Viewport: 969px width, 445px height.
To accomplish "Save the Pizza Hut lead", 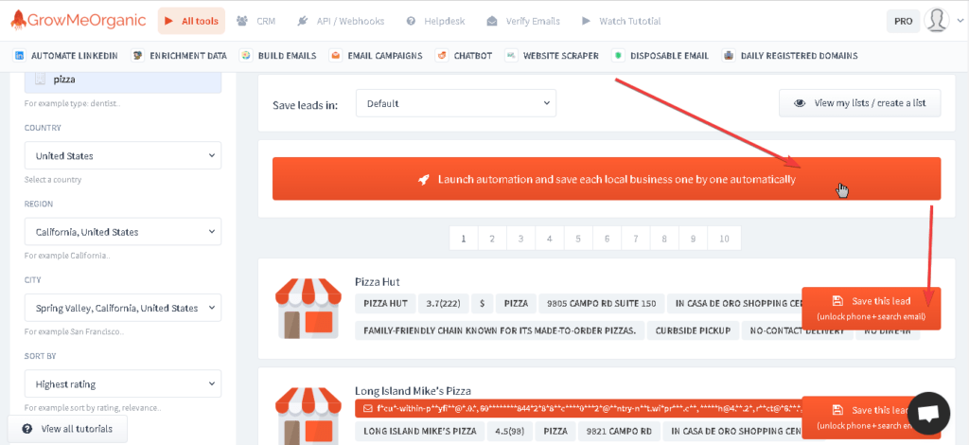I will point(872,308).
